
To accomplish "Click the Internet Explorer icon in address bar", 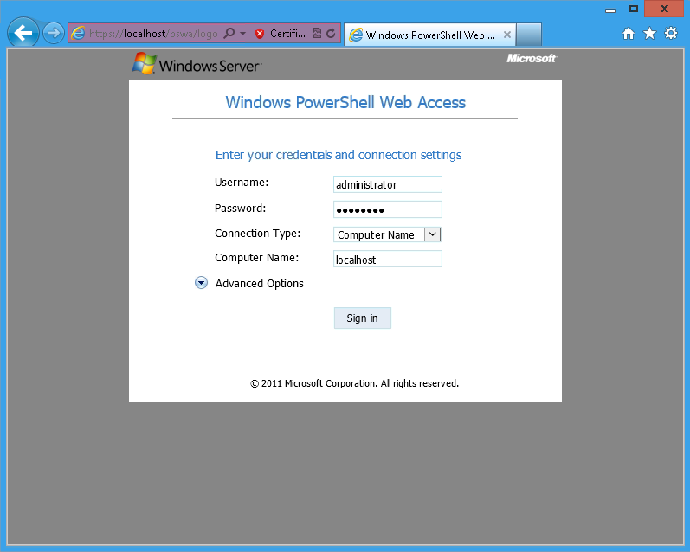I will 78,34.
